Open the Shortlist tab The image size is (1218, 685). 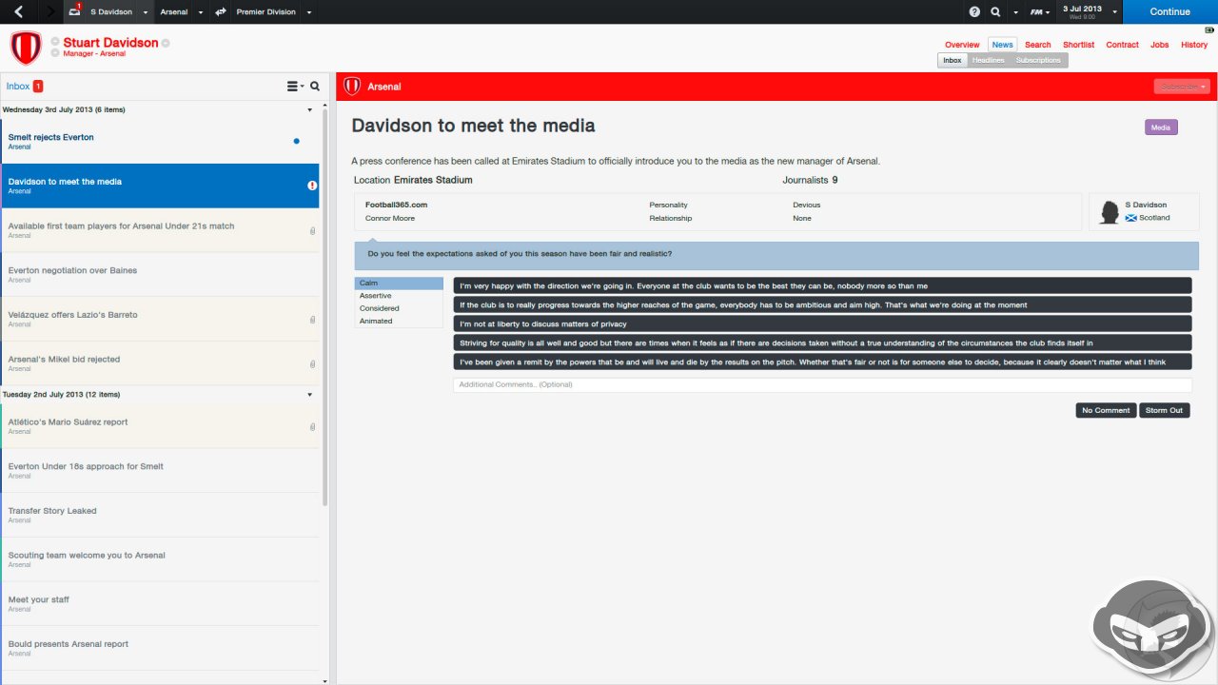tap(1079, 45)
